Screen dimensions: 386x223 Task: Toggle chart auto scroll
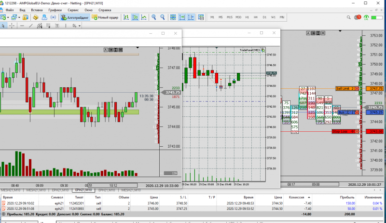pos(182,17)
